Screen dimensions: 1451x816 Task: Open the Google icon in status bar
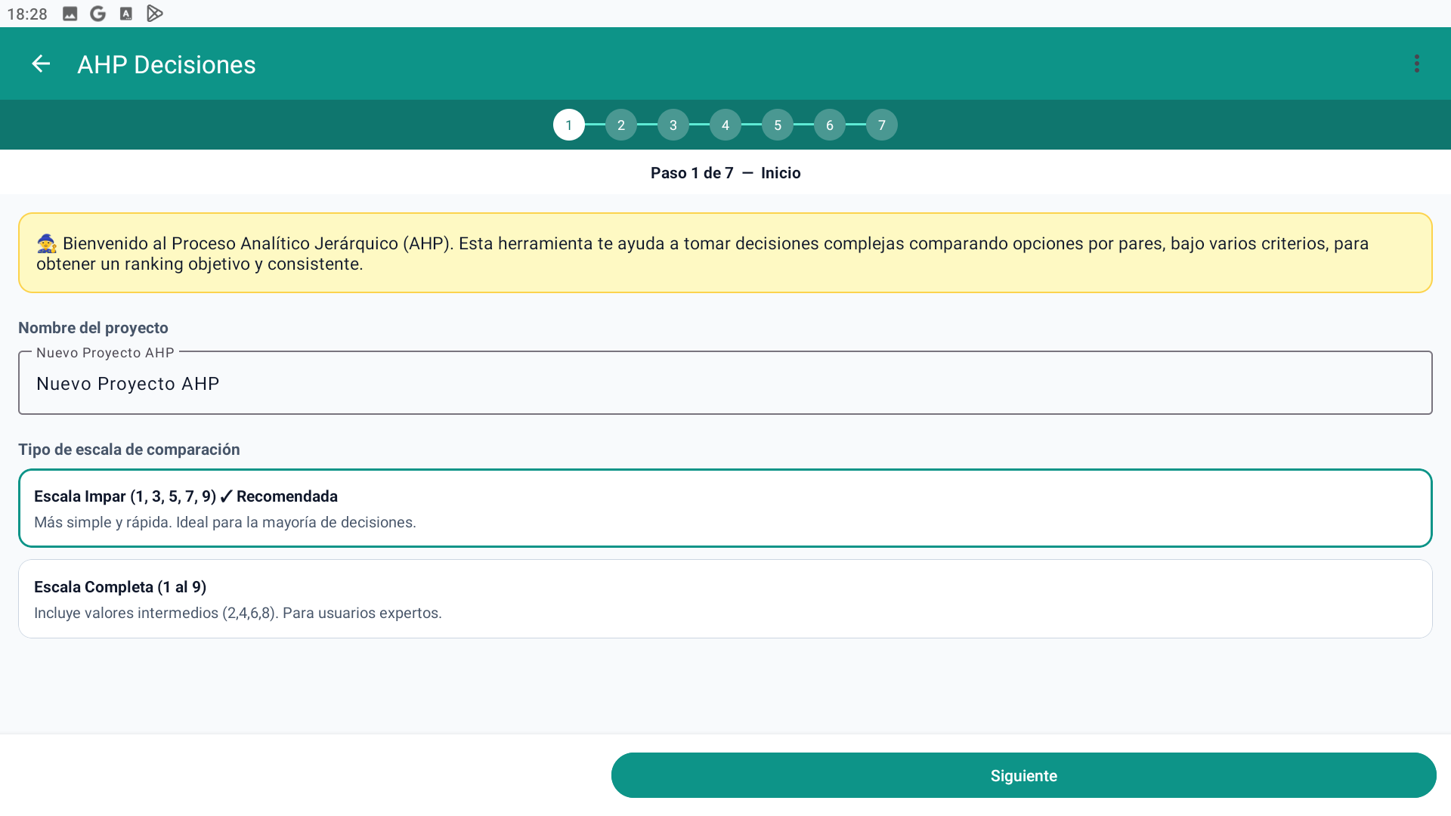tap(97, 14)
